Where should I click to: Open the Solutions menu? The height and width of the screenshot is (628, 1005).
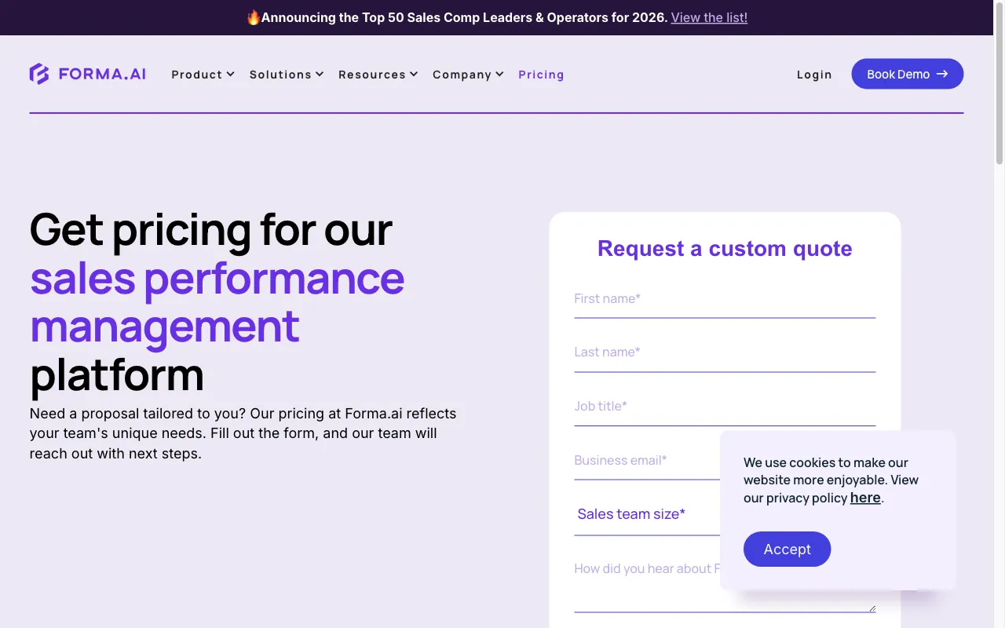(x=287, y=75)
